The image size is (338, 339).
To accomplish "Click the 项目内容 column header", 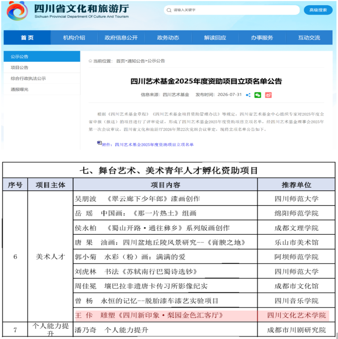I will (165, 185).
